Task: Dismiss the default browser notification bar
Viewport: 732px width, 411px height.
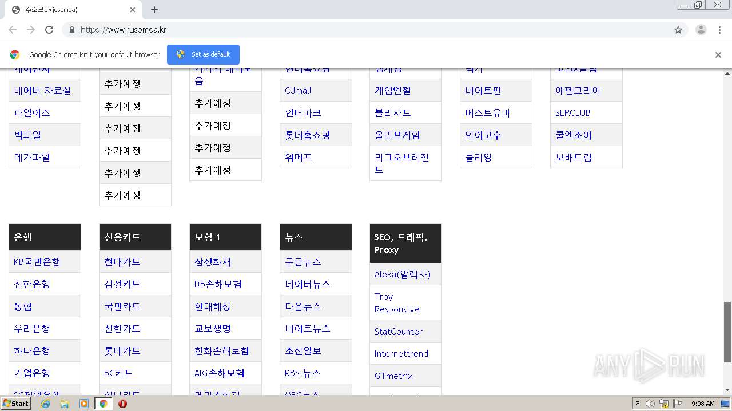Action: pos(718,55)
